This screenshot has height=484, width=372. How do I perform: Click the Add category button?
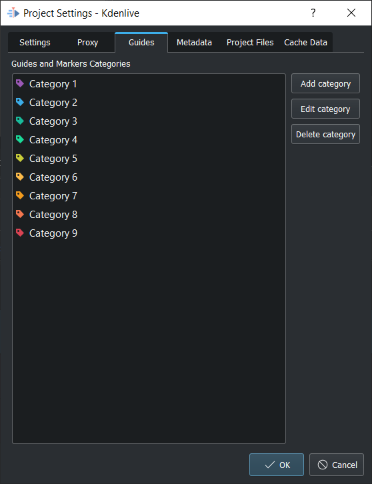pos(326,83)
